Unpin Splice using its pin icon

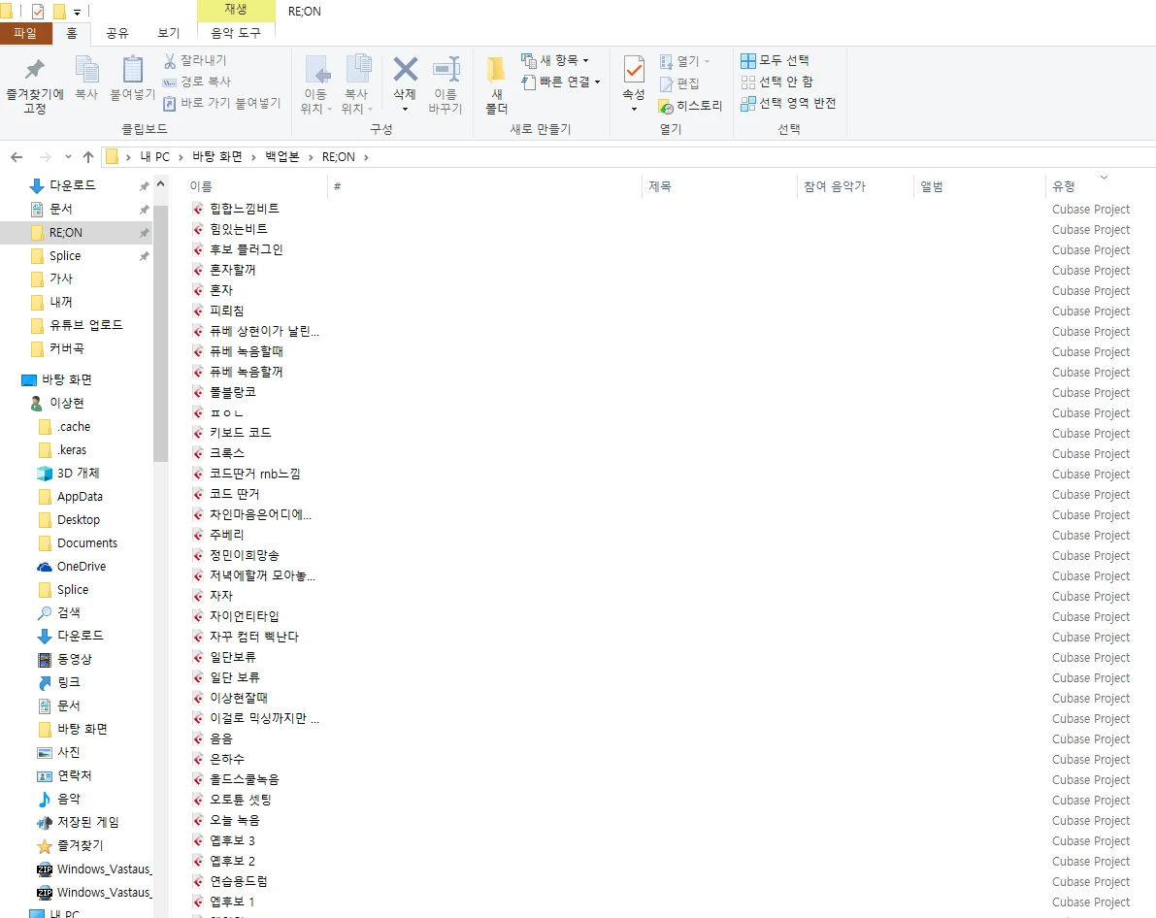click(x=145, y=256)
